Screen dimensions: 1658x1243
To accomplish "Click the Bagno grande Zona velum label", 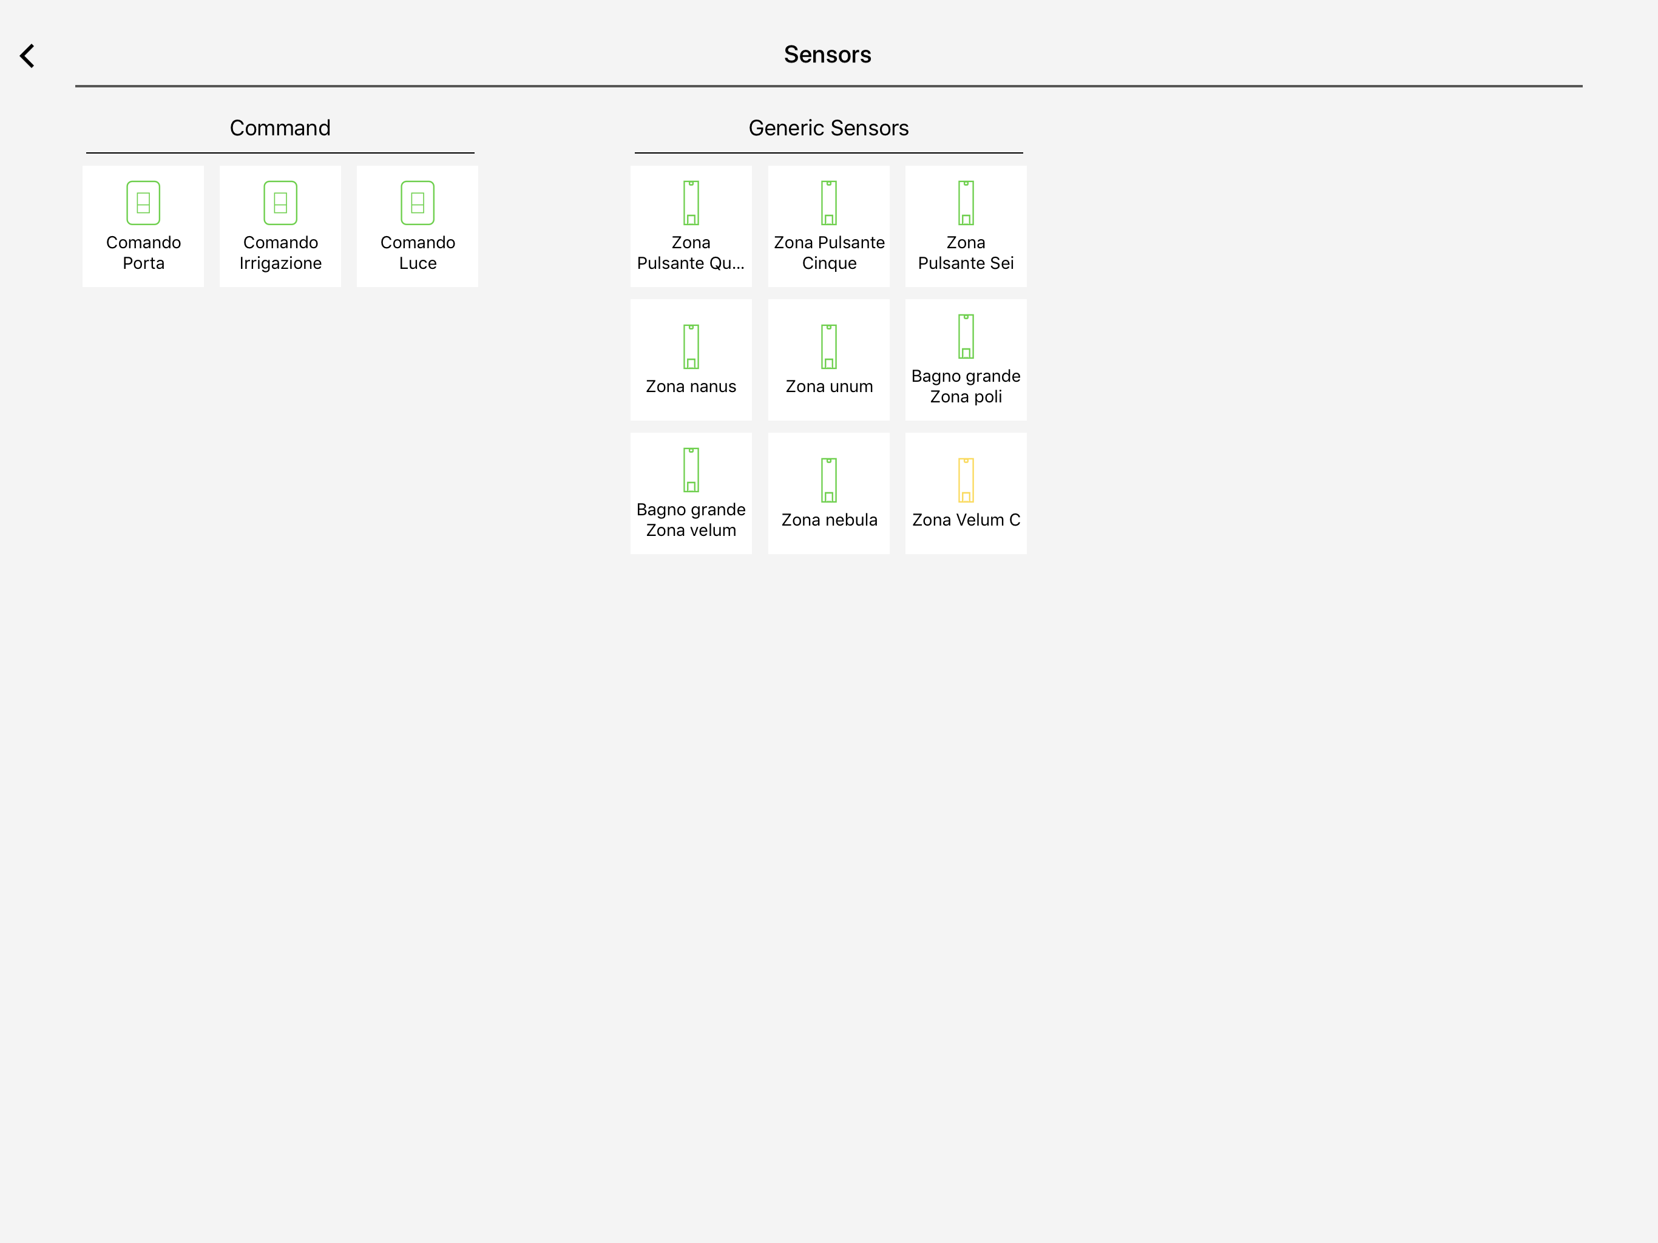I will click(691, 520).
